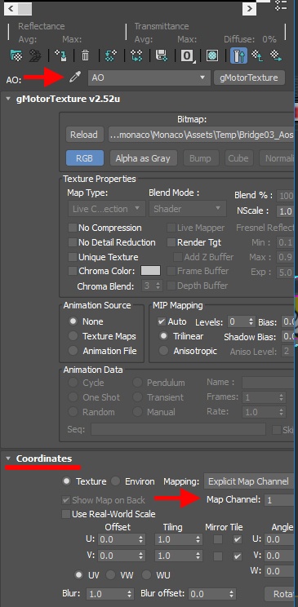Click the Chroma Color swatch
The image size is (298, 607).
(150, 271)
